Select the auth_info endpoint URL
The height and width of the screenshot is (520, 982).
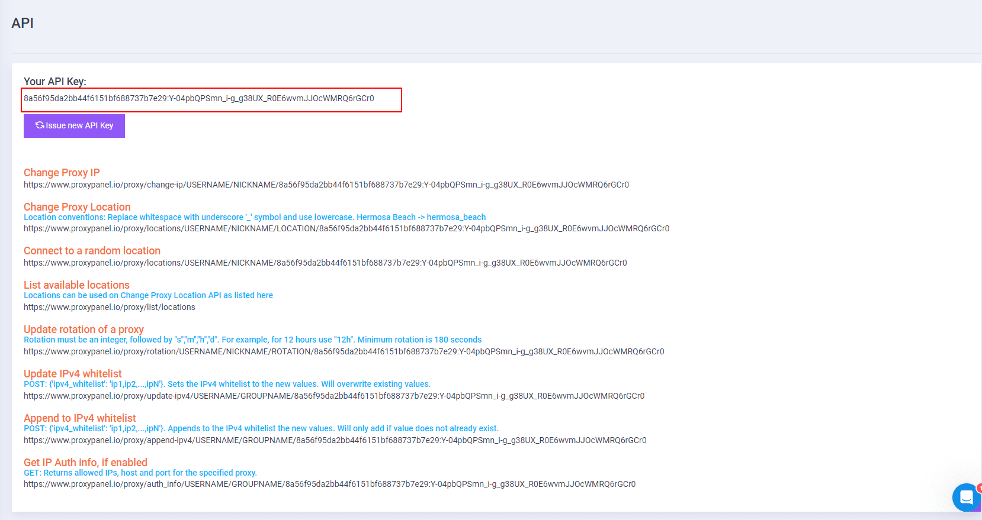tap(329, 485)
